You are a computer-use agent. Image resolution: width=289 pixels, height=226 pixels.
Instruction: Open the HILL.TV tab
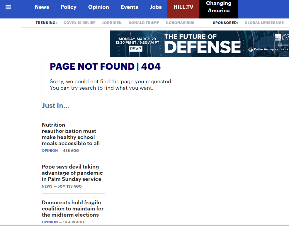pyautogui.click(x=183, y=9)
